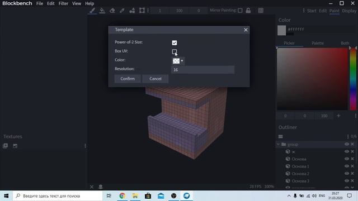Viewport: 358px width, 201px height.
Task: Select the Draw Shape tool
Action: pyautogui.click(x=132, y=11)
